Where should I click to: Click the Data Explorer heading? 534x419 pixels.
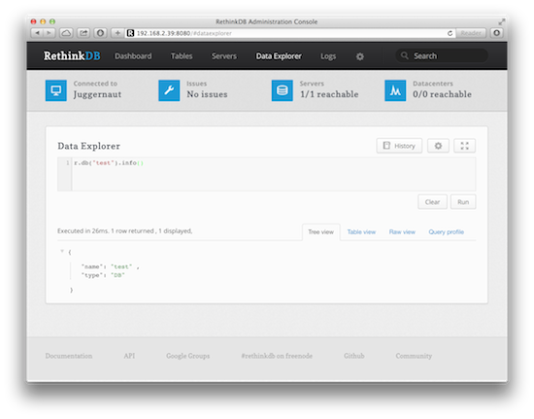(x=89, y=146)
